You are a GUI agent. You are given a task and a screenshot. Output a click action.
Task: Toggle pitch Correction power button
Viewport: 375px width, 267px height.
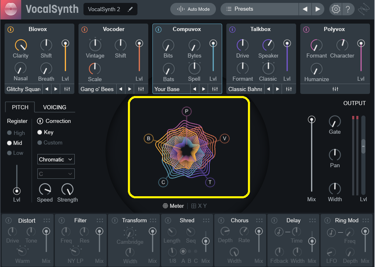[40, 121]
